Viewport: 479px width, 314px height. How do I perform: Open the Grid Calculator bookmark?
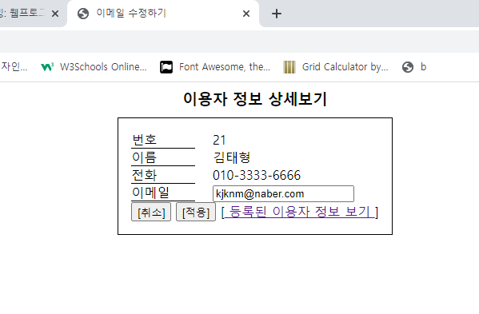336,67
